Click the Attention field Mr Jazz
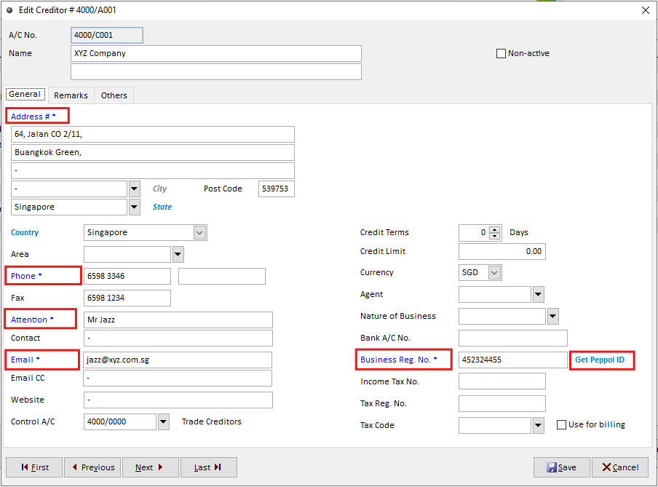Viewport: 658px width, 487px height. click(x=178, y=320)
